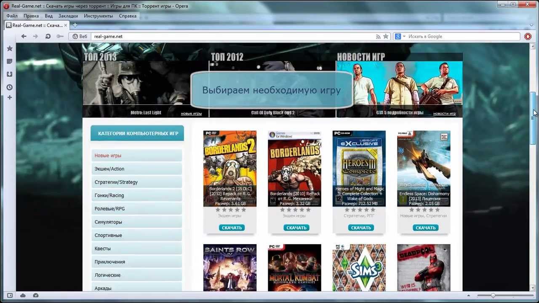The image size is (539, 303).
Task: Open Экшен/Action category
Action: pos(137,169)
